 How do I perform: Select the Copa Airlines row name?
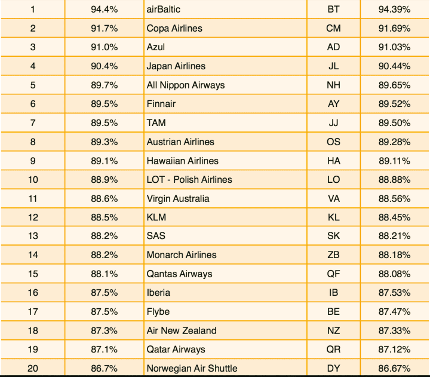point(174,28)
